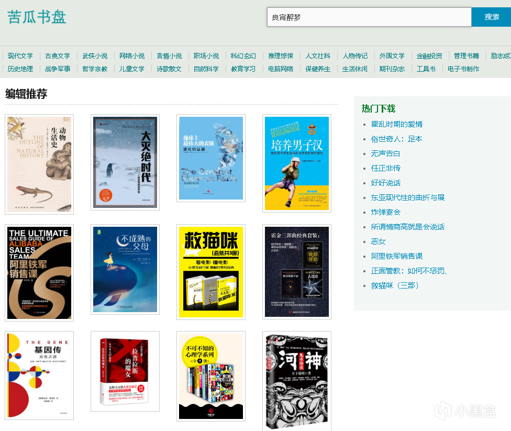Open the 推理惊悚 category
This screenshot has width=511, height=431.
coord(281,56)
